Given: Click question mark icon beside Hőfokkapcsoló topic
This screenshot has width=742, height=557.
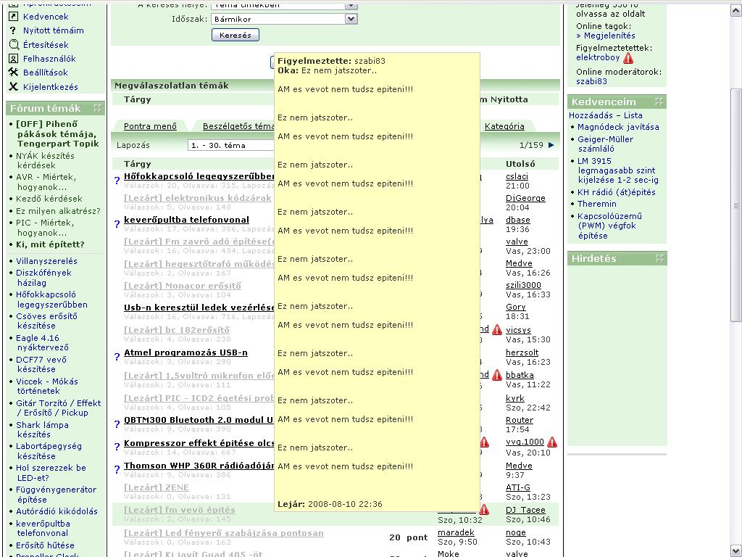Looking at the screenshot, I should [x=117, y=181].
